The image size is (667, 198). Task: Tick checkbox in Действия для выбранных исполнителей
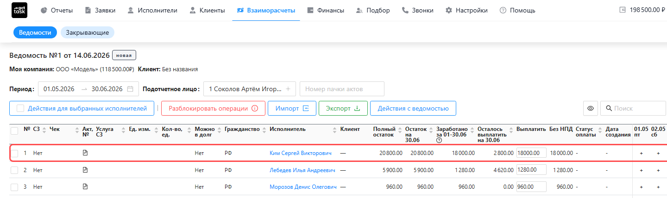pos(20,108)
